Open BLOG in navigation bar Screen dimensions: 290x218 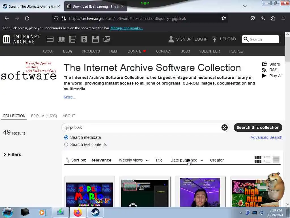tap(68, 51)
